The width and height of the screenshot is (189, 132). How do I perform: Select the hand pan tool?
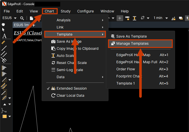pos(4,25)
